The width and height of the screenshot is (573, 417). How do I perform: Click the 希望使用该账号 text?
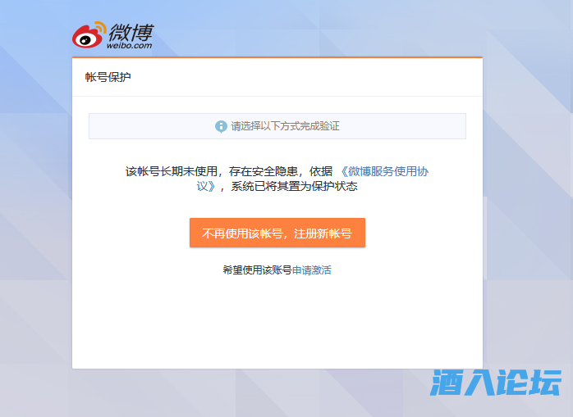(x=257, y=270)
